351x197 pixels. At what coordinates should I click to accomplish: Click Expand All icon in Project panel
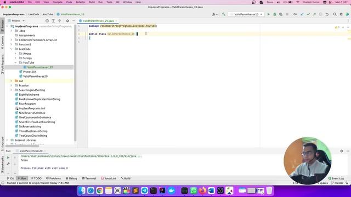(53, 21)
